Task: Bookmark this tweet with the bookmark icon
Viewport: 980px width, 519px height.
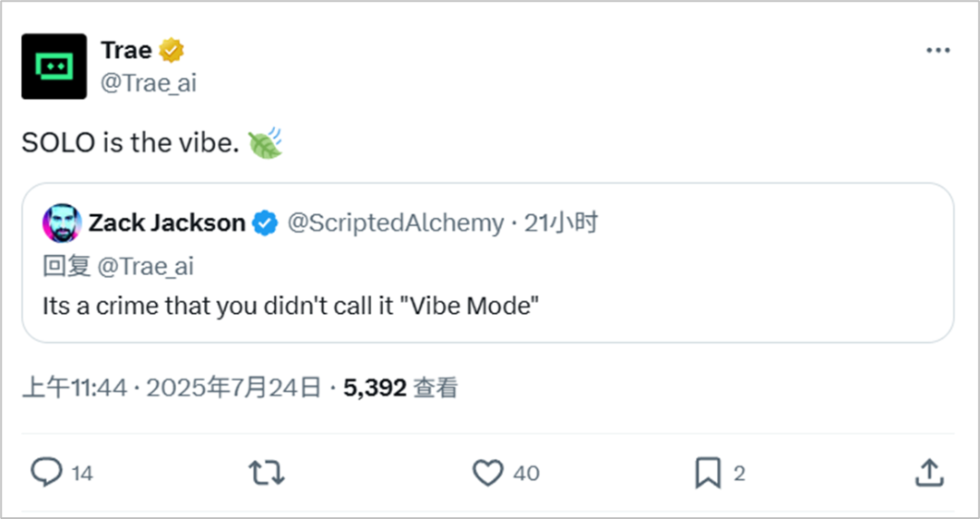Action: 708,472
